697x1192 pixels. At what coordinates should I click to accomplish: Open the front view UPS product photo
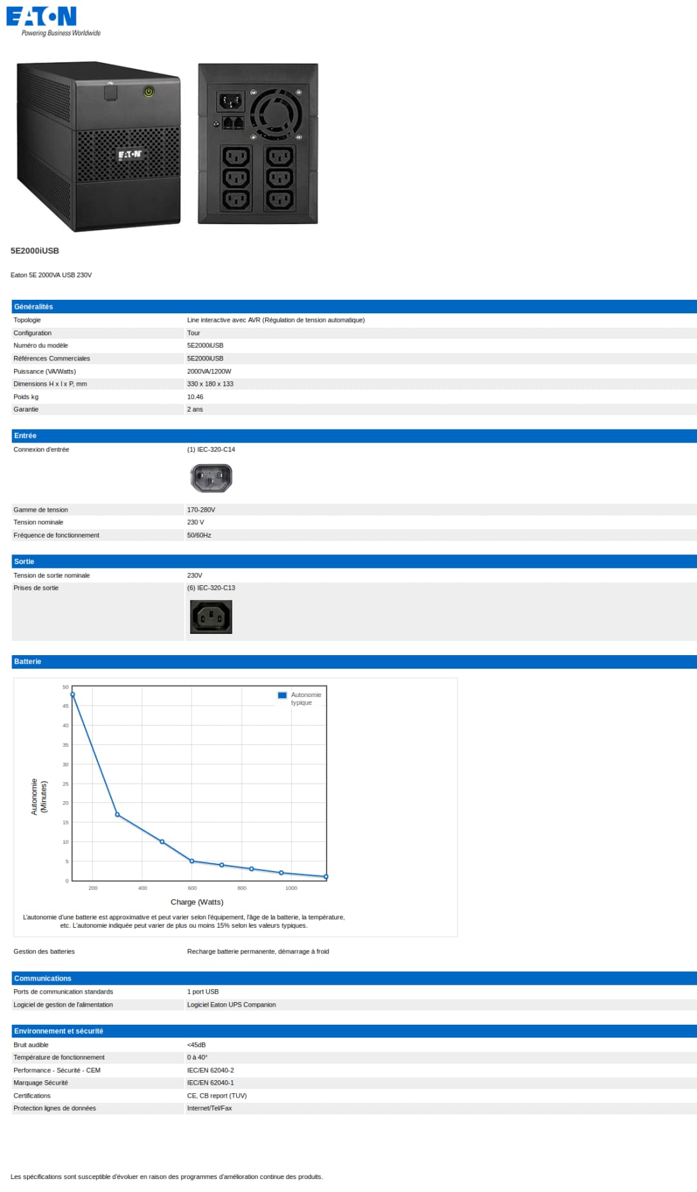coord(99,146)
